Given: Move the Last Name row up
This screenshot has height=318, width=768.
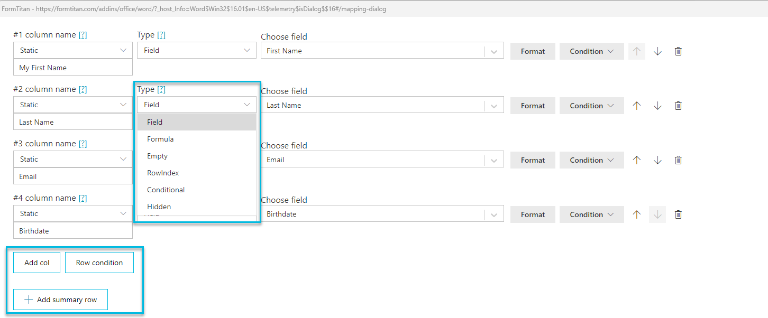Looking at the screenshot, I should [636, 105].
